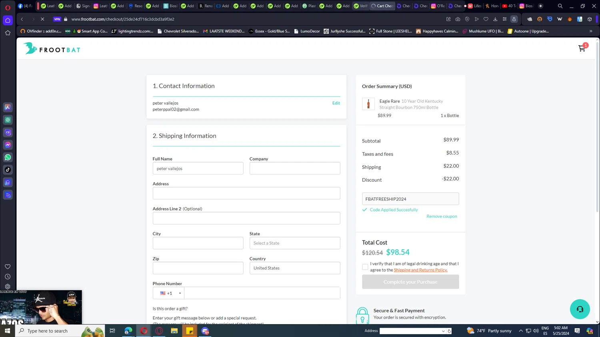The image size is (600, 337).
Task: Click the Phone Number input field
Action: (x=262, y=293)
